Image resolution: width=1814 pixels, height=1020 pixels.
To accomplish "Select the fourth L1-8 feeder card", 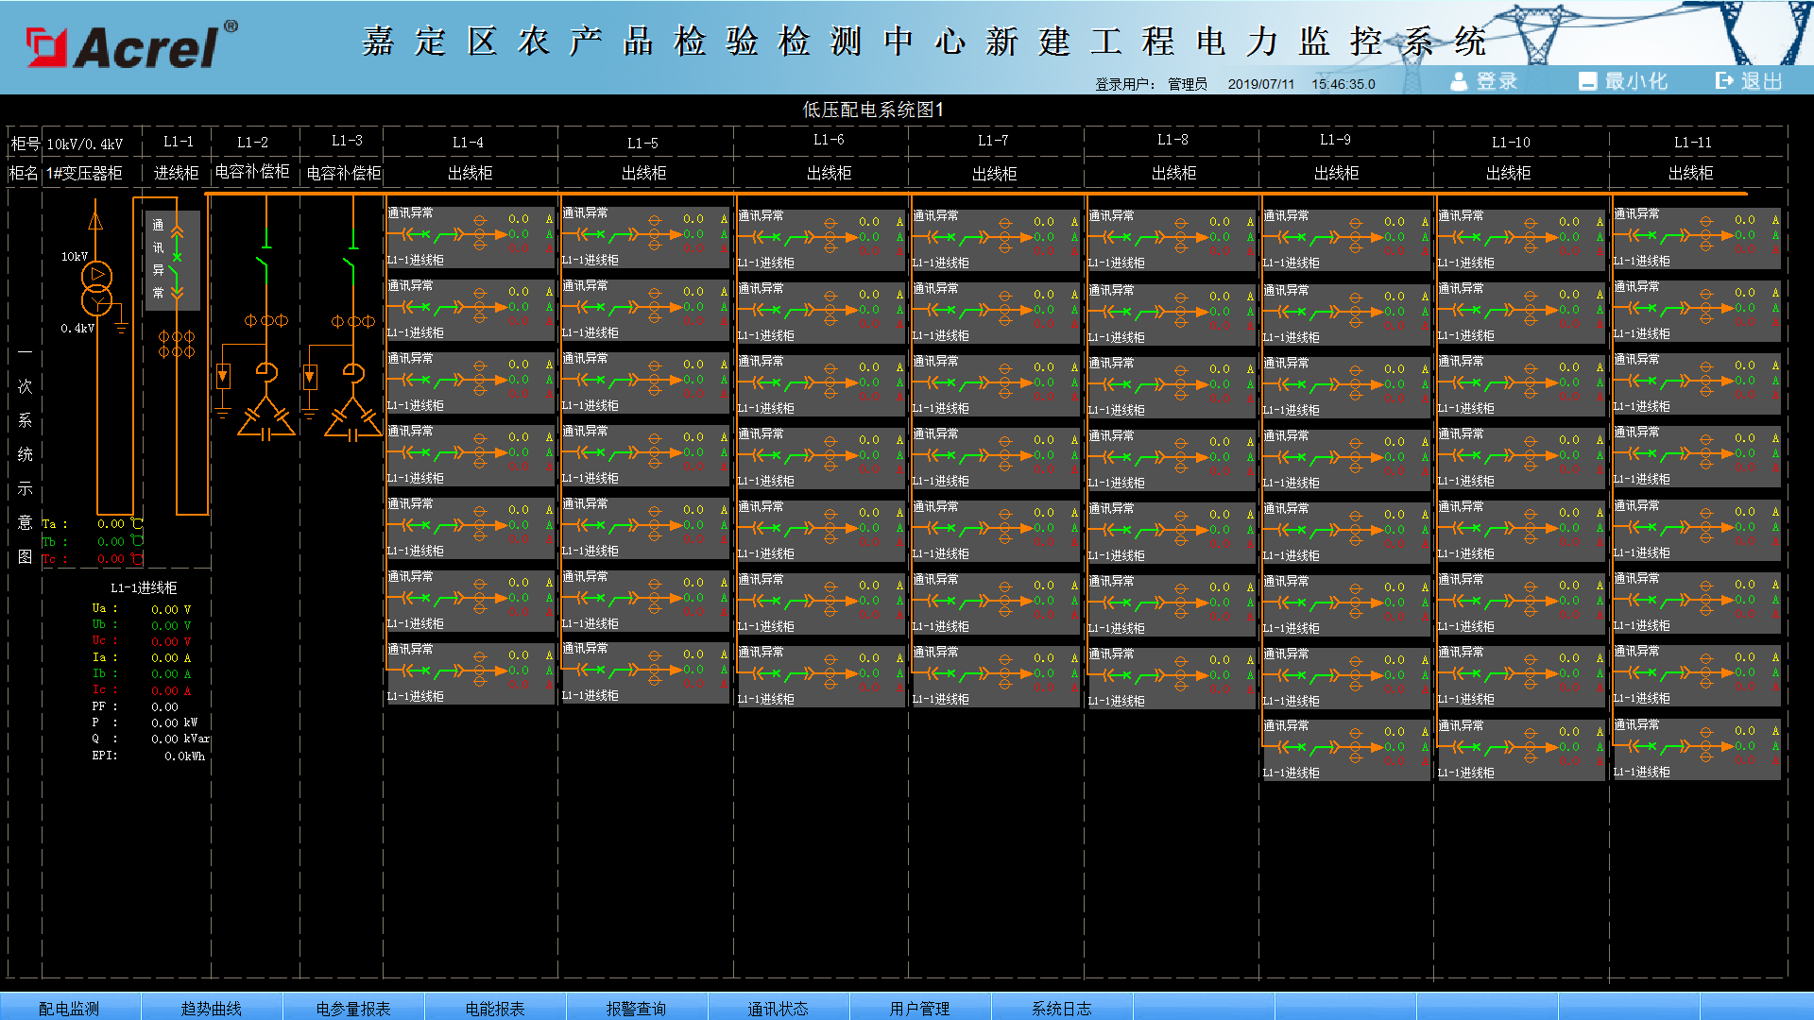I will [1172, 460].
